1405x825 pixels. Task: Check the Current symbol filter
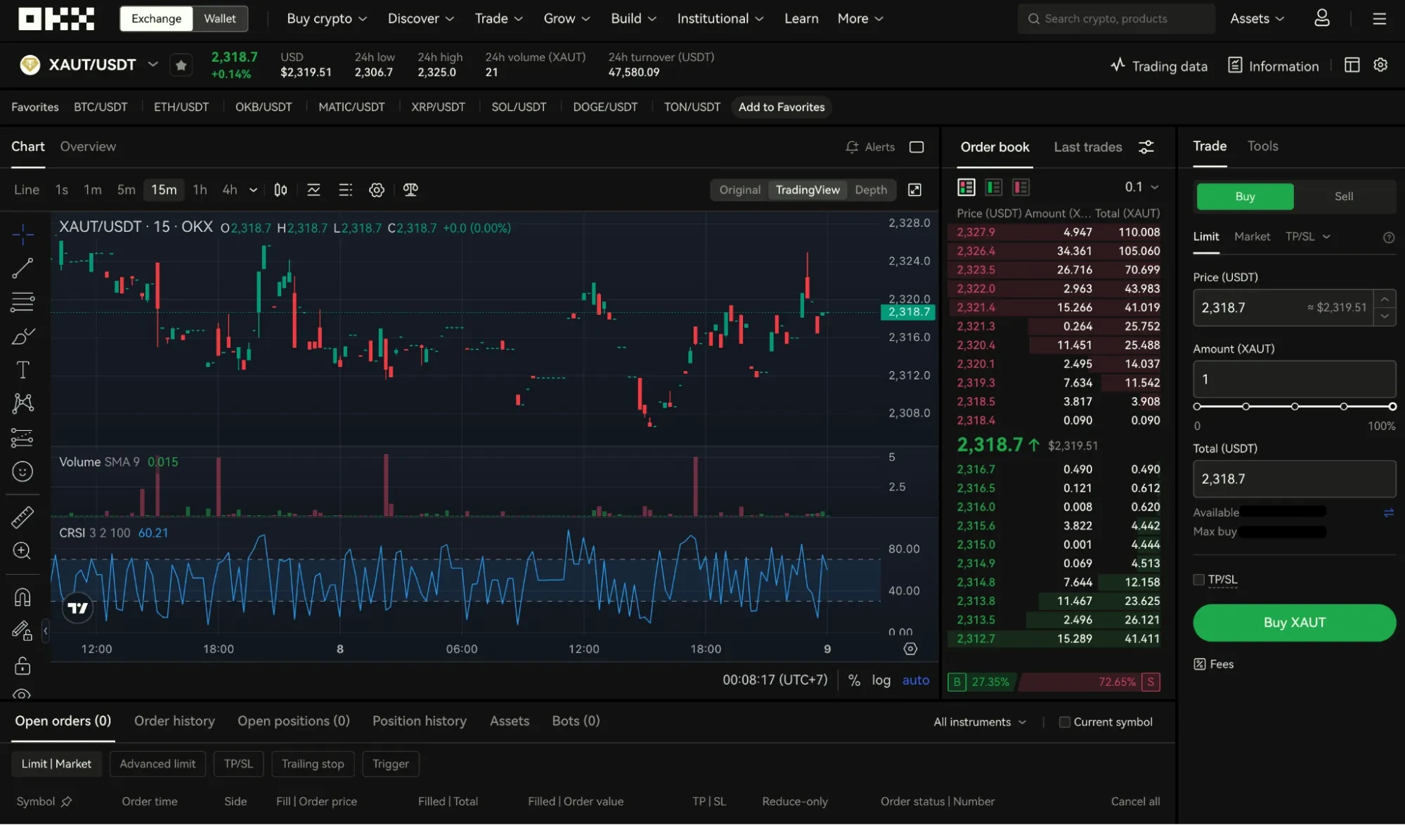(x=1064, y=722)
